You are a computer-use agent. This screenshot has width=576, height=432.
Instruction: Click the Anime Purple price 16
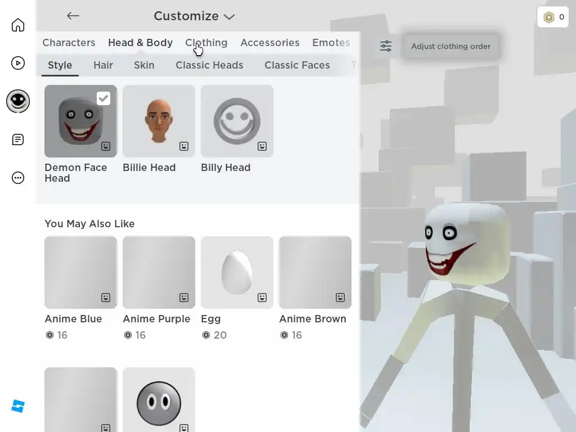point(135,335)
